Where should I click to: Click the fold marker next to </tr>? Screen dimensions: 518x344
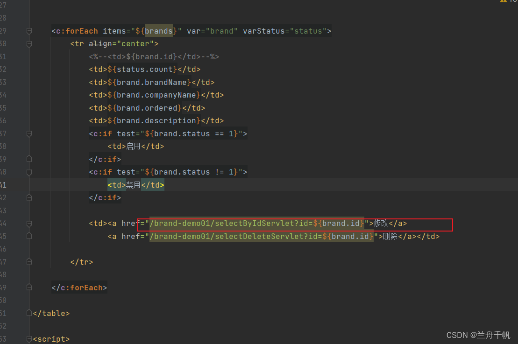click(x=29, y=262)
